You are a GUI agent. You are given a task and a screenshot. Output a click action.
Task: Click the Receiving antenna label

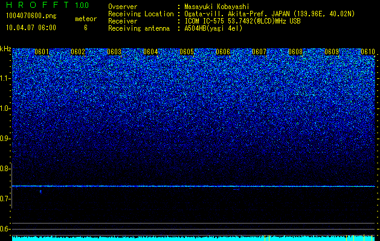pyautogui.click(x=139, y=28)
